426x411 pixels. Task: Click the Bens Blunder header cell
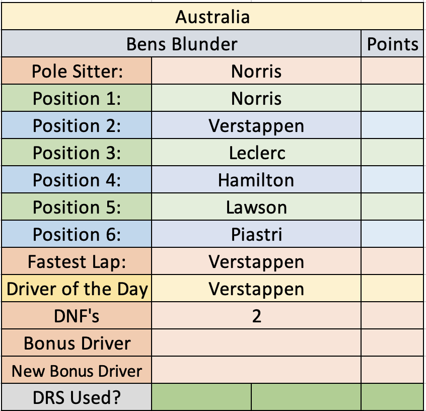(181, 43)
